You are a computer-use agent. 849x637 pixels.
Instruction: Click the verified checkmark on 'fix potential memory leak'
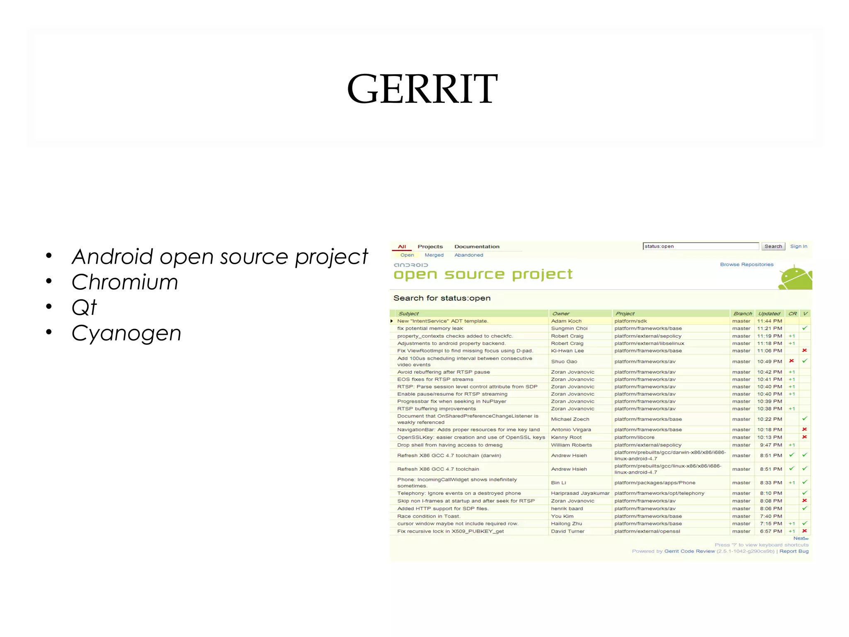pos(805,328)
